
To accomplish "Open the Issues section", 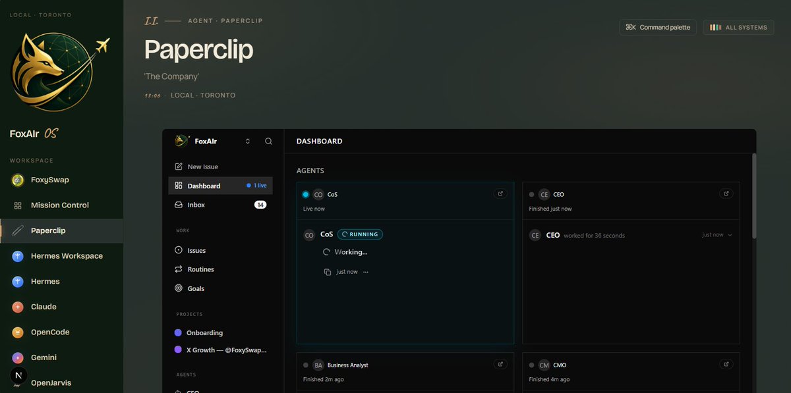I will (x=220, y=250).
